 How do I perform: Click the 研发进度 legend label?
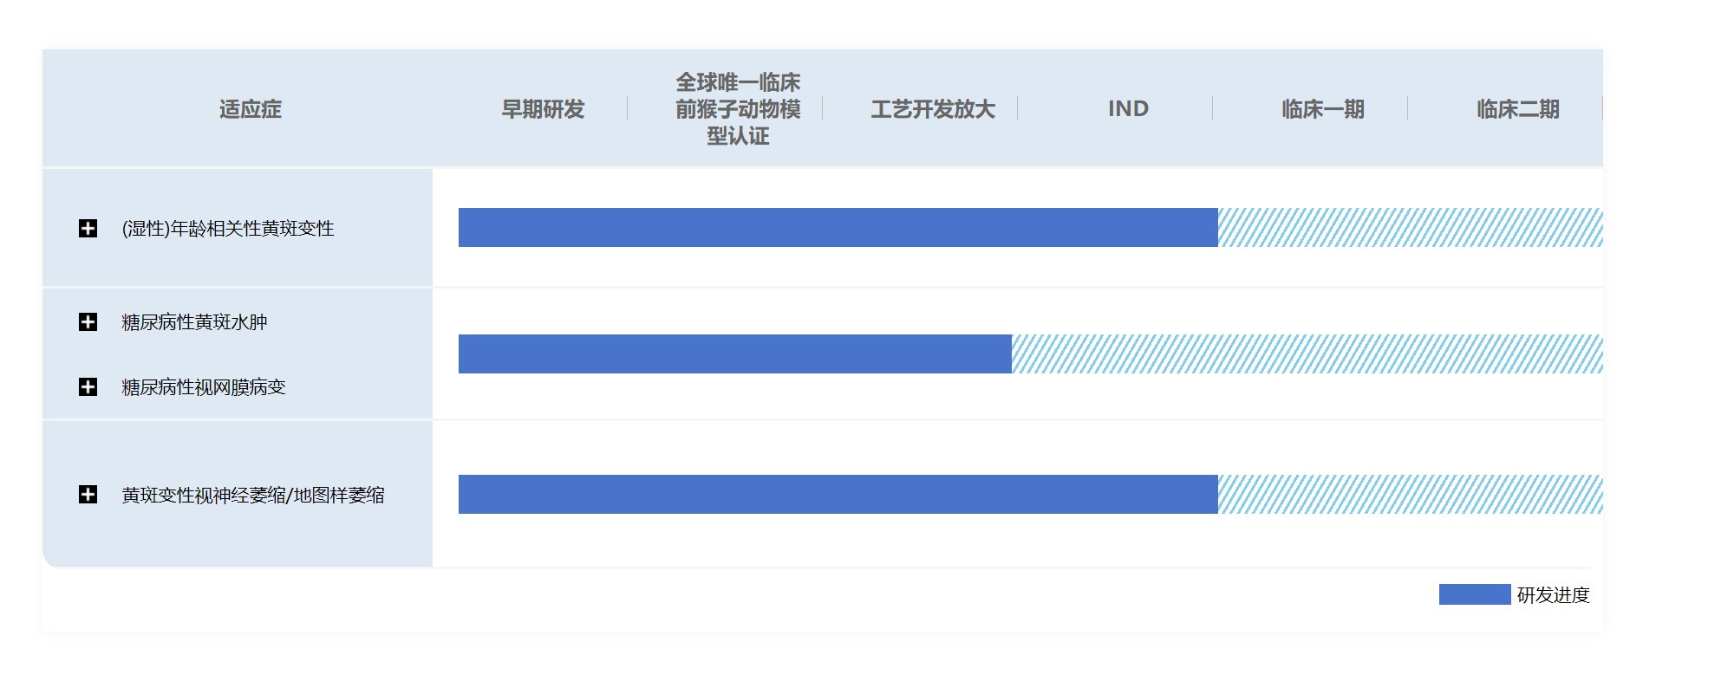click(1553, 595)
